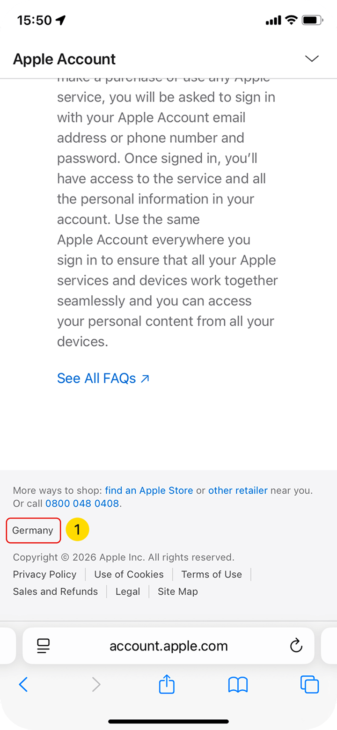Reload the page with refresh icon
Viewport: 337px width, 730px height.
pyautogui.click(x=296, y=646)
